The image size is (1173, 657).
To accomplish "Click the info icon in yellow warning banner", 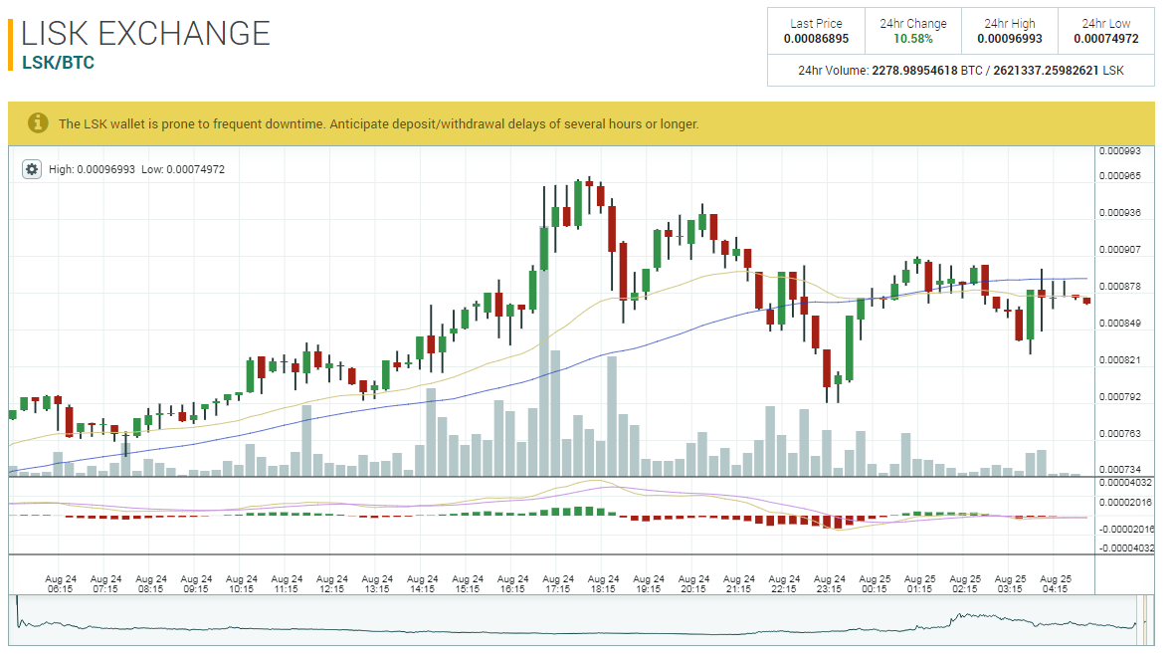I will (x=38, y=123).
